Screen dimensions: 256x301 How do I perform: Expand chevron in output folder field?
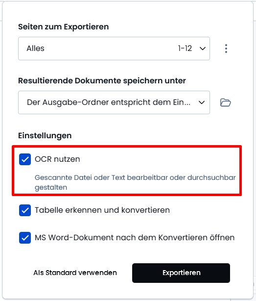coord(202,102)
